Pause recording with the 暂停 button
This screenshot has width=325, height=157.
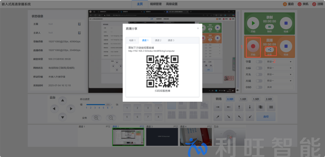(x=269, y=27)
